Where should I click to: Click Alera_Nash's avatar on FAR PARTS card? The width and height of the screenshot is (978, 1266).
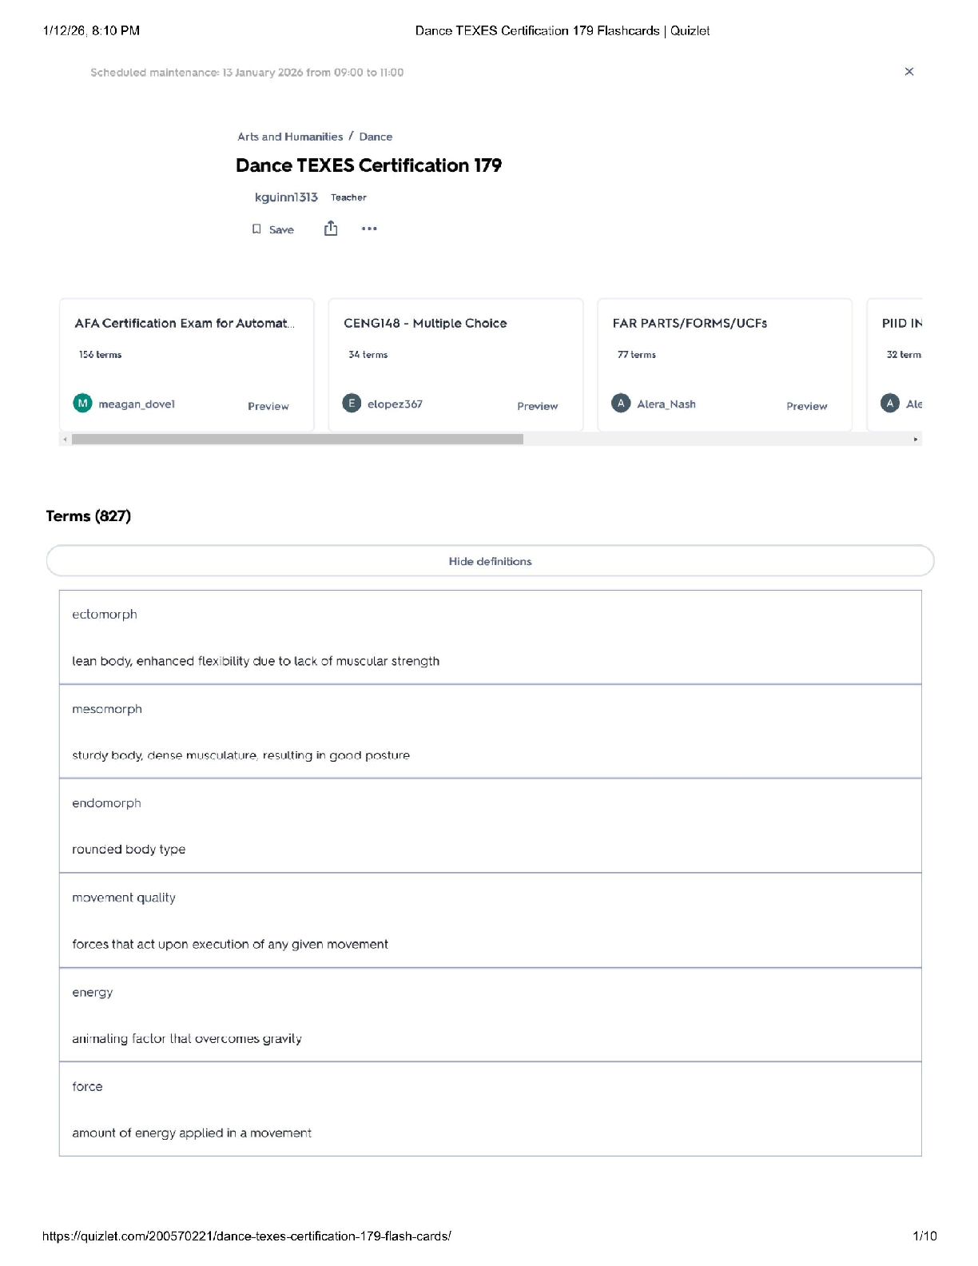click(x=621, y=404)
